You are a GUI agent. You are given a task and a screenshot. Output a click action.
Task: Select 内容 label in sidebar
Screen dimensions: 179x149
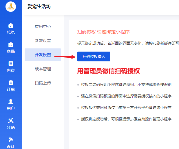point(11,70)
